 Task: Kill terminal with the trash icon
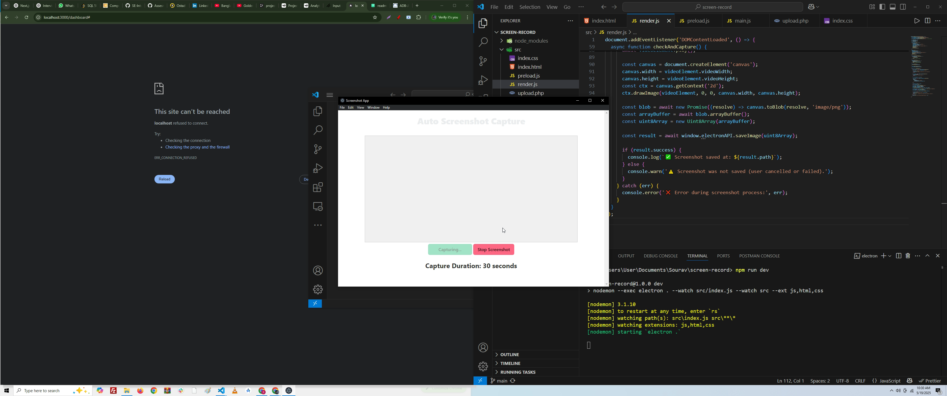(x=908, y=256)
